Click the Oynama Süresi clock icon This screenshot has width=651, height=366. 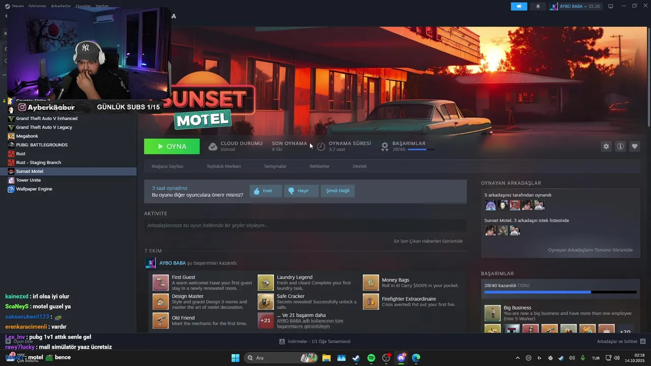point(321,146)
